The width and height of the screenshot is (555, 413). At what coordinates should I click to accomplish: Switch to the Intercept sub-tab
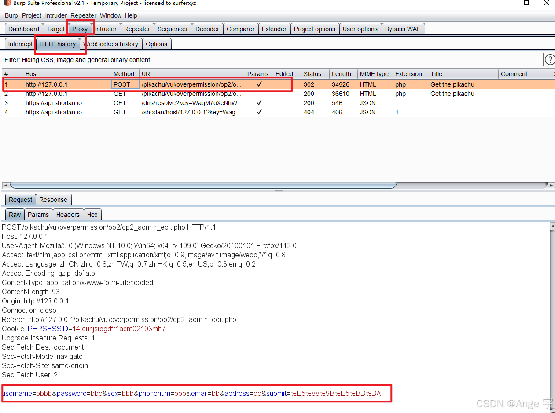point(20,44)
